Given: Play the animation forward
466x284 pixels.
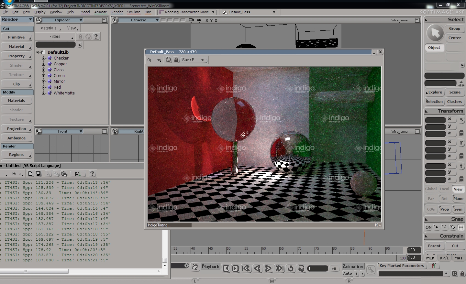Looking at the screenshot, I should click(268, 268).
